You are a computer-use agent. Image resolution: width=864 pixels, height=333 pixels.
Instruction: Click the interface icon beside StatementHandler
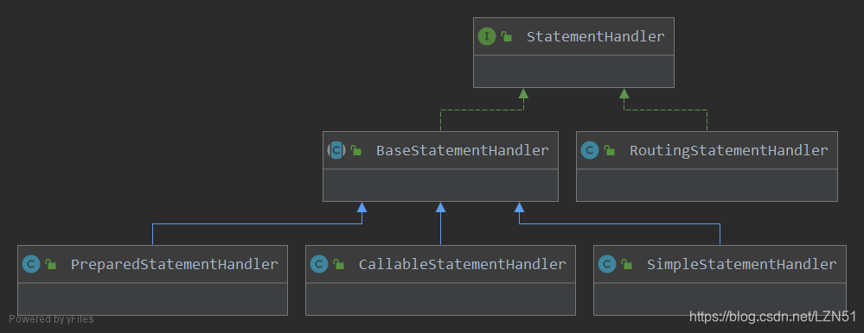tap(487, 37)
